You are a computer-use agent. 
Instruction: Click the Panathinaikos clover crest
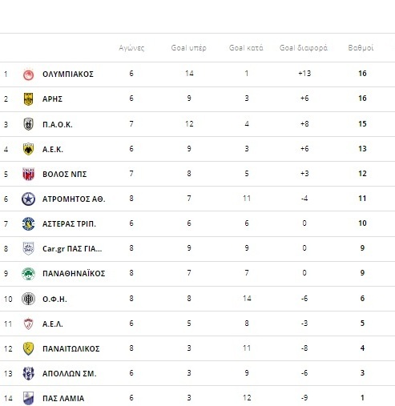pyautogui.click(x=28, y=274)
